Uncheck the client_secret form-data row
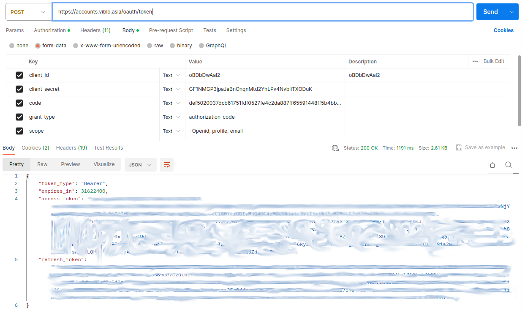Image resolution: width=525 pixels, height=311 pixels. tap(19, 89)
